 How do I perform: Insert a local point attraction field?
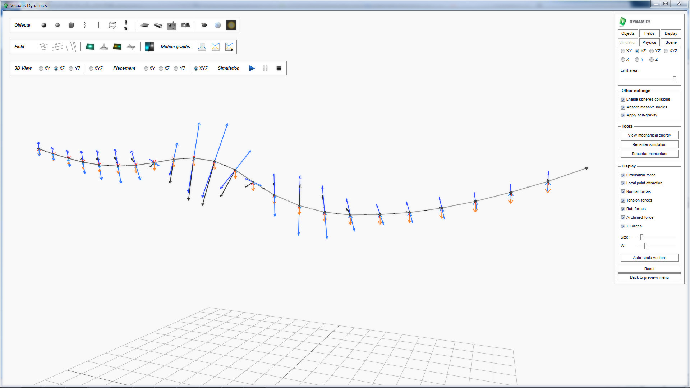click(x=149, y=46)
